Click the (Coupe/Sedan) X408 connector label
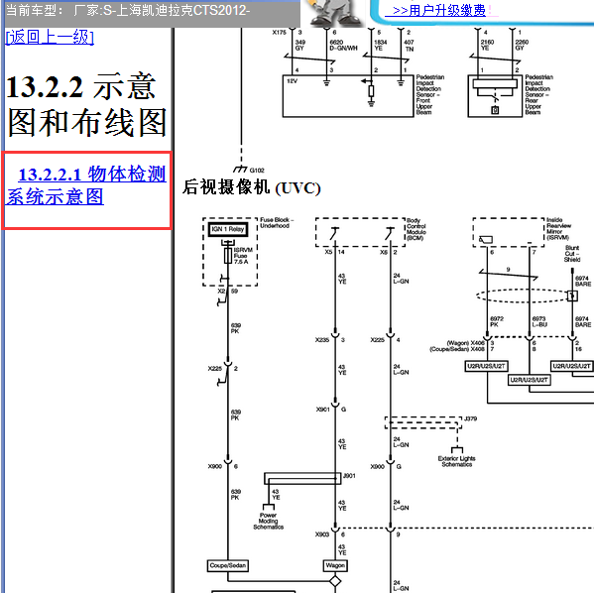594x593 pixels. coord(457,349)
